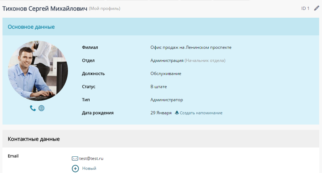This screenshot has width=322, height=173.
Task: Click the plus circle icon to add email
Action: (75, 168)
